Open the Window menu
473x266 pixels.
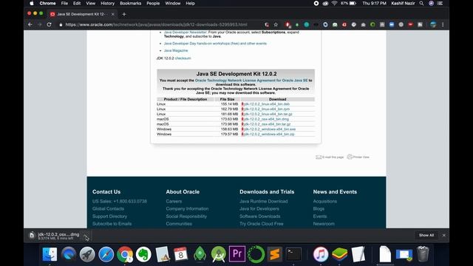coord(172,3)
